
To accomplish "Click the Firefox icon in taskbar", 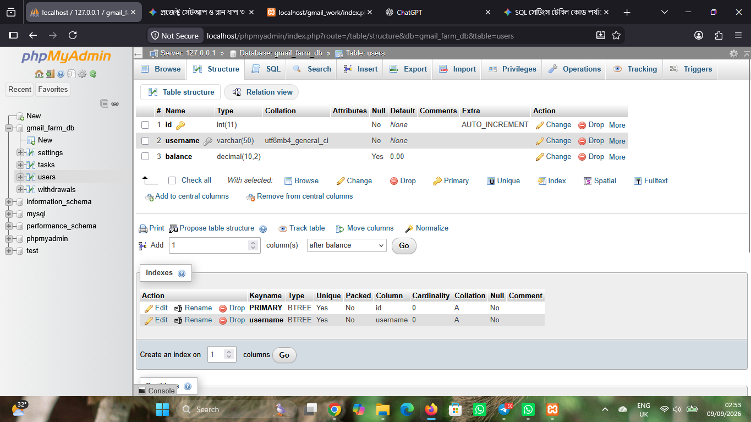I will 431,409.
